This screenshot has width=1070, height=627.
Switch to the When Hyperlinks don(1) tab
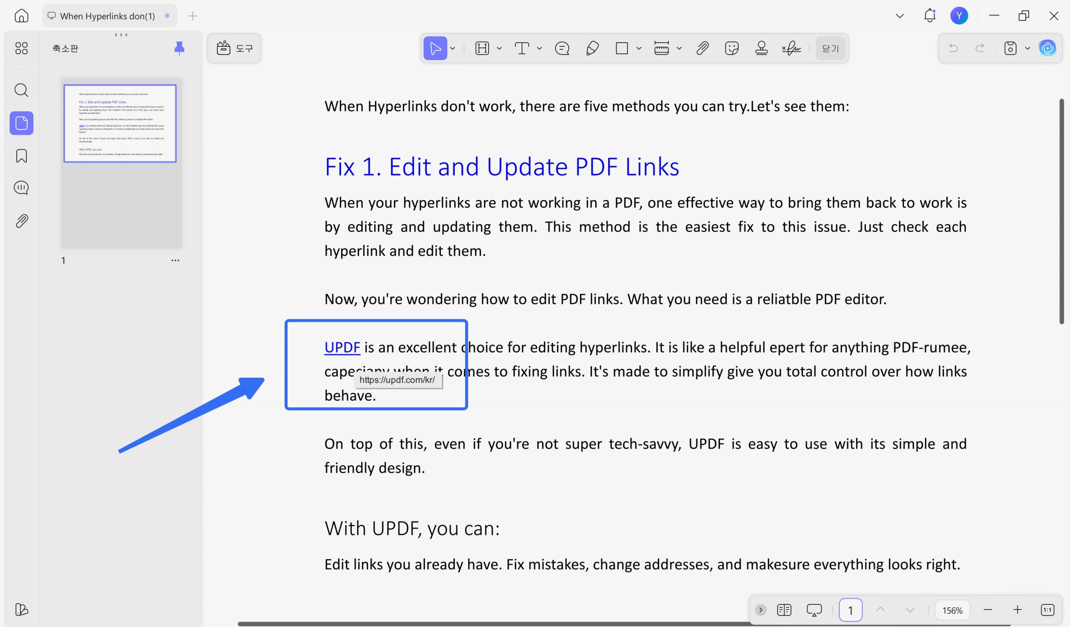pos(110,16)
